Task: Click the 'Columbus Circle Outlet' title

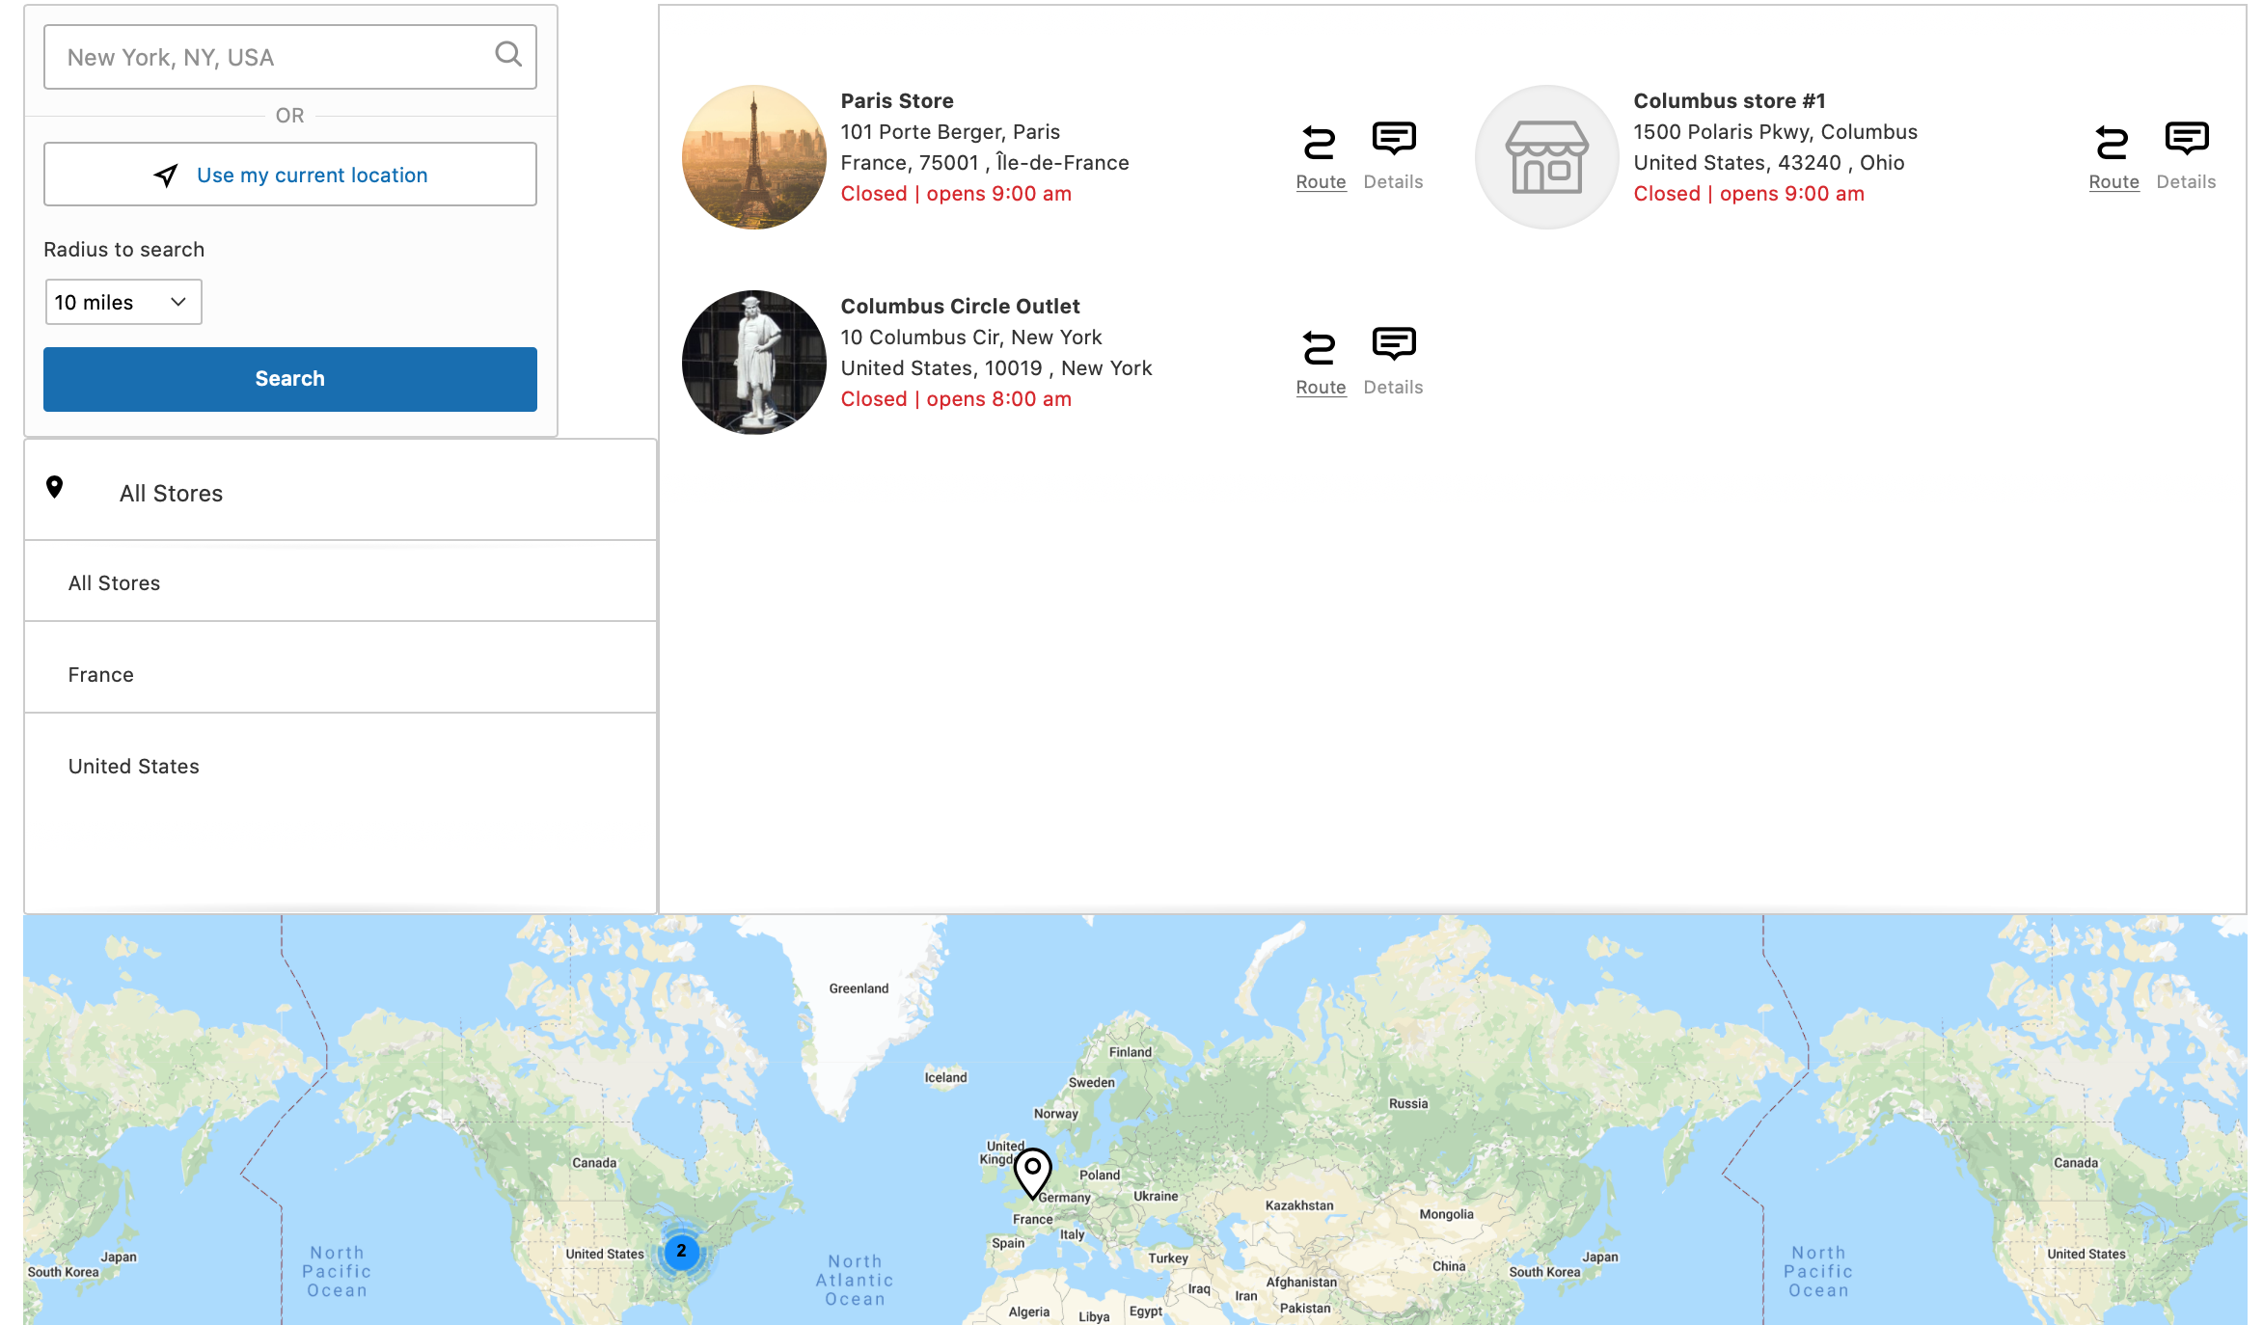Action: (960, 307)
